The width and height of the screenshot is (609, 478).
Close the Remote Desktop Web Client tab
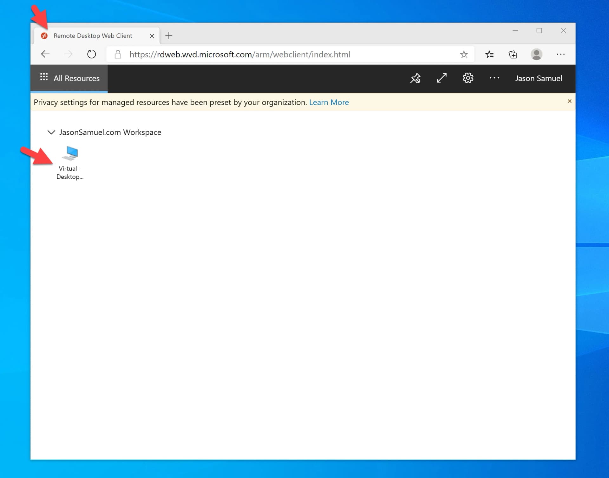[x=152, y=36]
